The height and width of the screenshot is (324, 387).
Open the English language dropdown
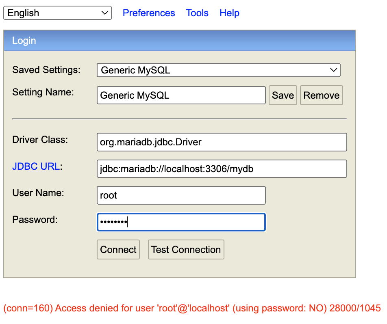point(57,13)
